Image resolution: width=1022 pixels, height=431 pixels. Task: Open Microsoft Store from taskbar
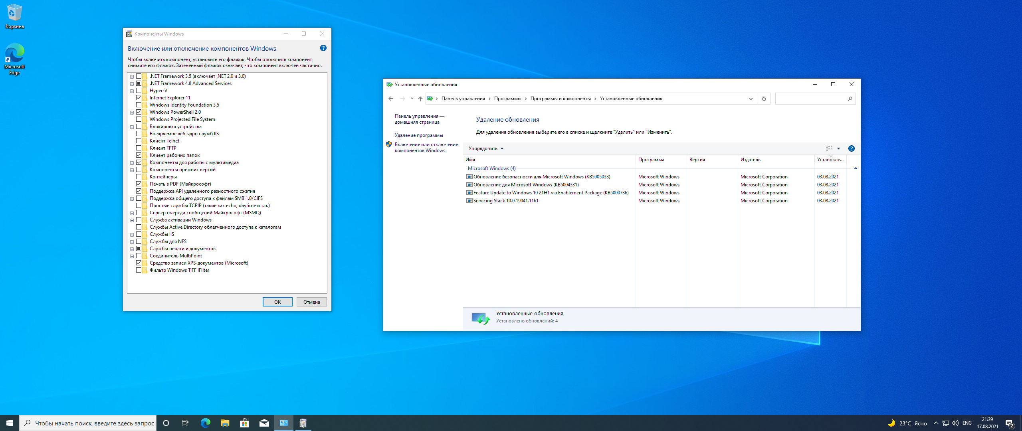point(244,423)
